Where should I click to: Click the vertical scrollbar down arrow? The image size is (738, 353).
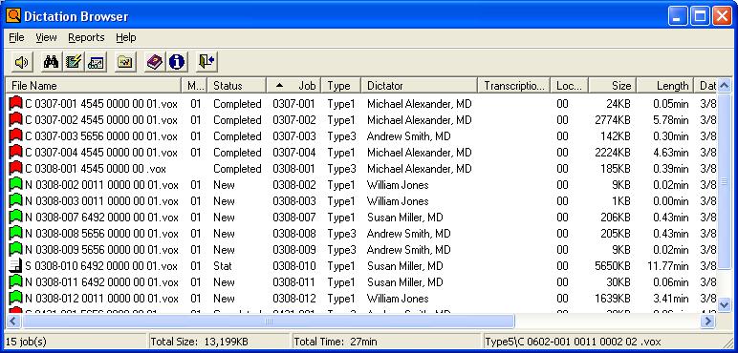[x=725, y=304]
